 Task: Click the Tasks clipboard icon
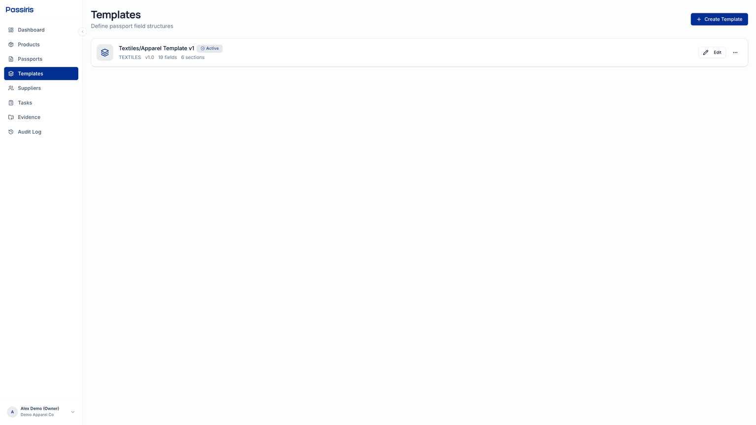pos(10,102)
